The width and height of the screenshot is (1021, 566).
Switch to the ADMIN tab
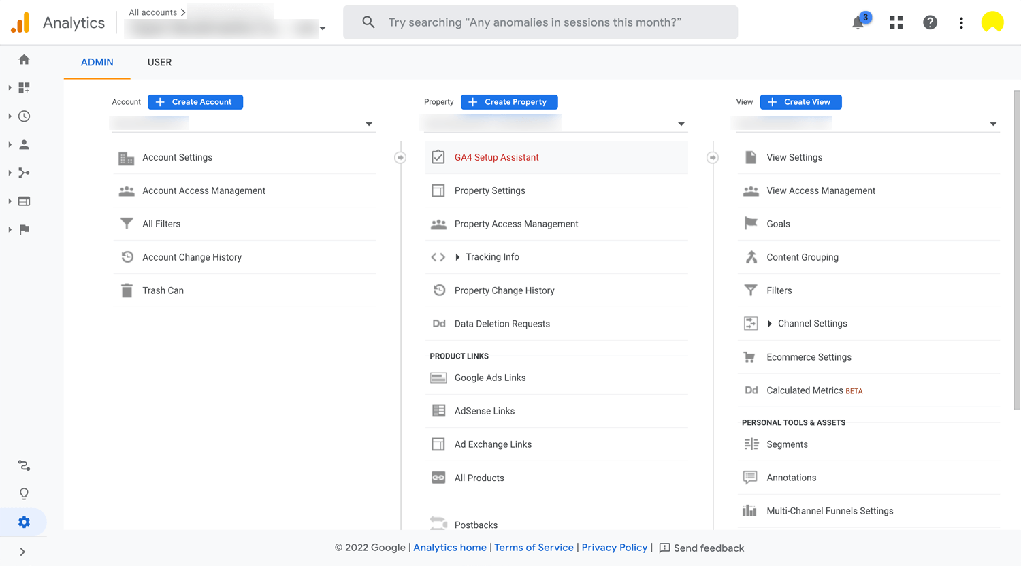pos(97,62)
